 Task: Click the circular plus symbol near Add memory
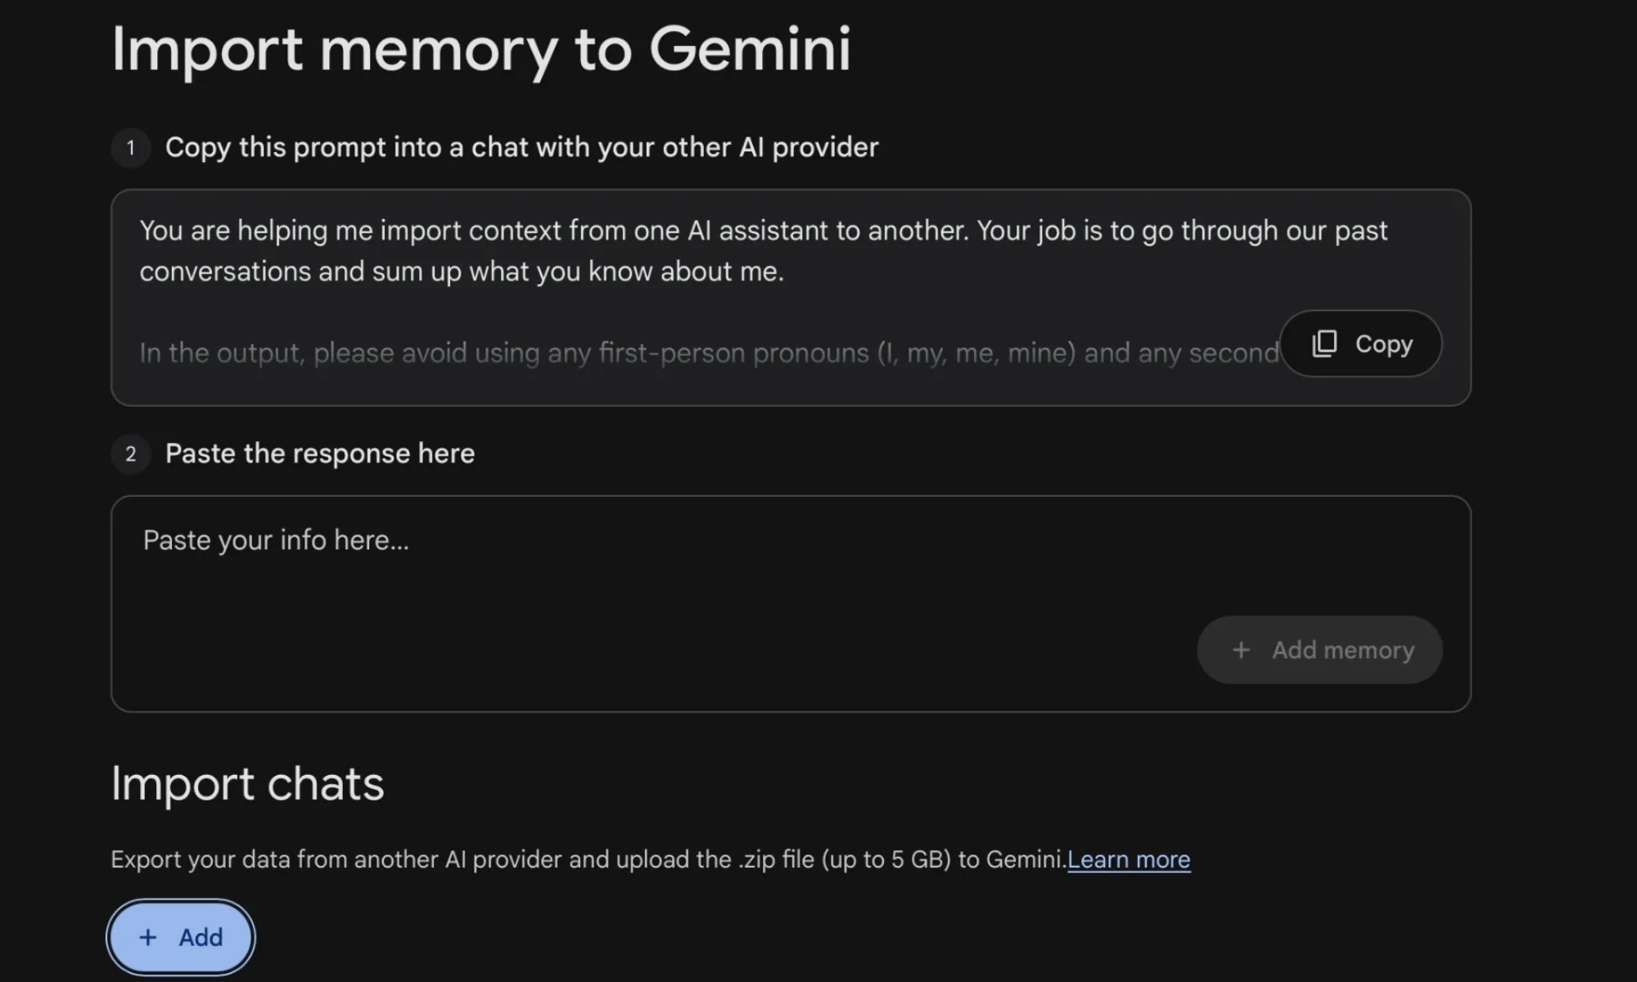click(x=1241, y=649)
